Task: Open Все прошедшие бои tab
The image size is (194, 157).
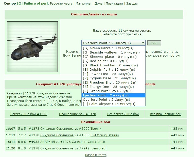Action: pyautogui.click(x=165, y=114)
